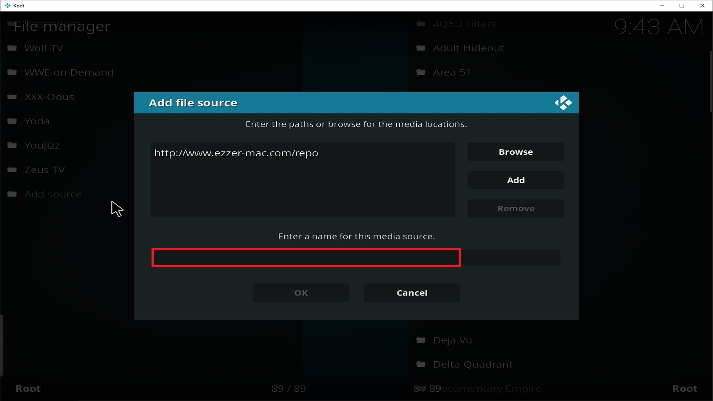Select the Add source label
The width and height of the screenshot is (713, 401).
pyautogui.click(x=53, y=194)
